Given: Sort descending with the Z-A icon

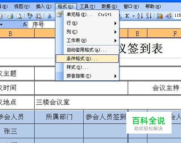Looking at the screenshot, I should tap(149, 16).
